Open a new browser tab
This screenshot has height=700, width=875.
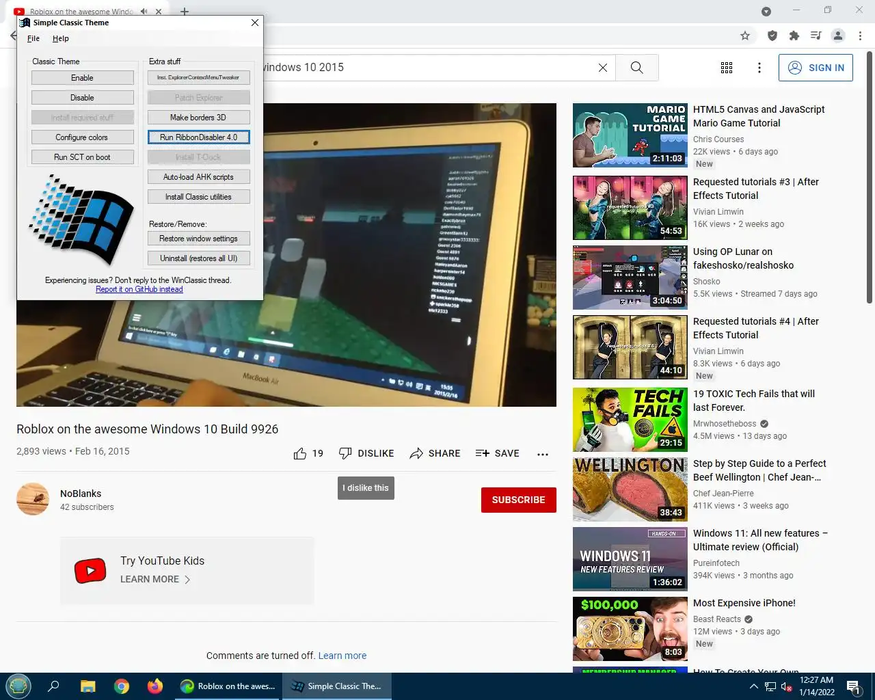pyautogui.click(x=185, y=12)
